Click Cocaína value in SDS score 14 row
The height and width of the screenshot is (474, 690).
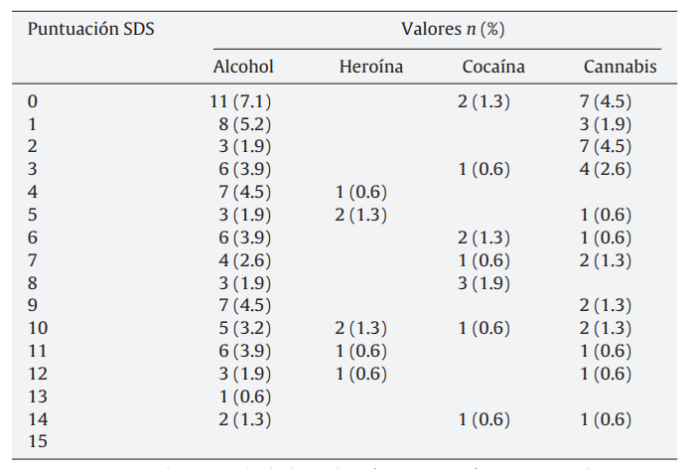[x=484, y=418]
